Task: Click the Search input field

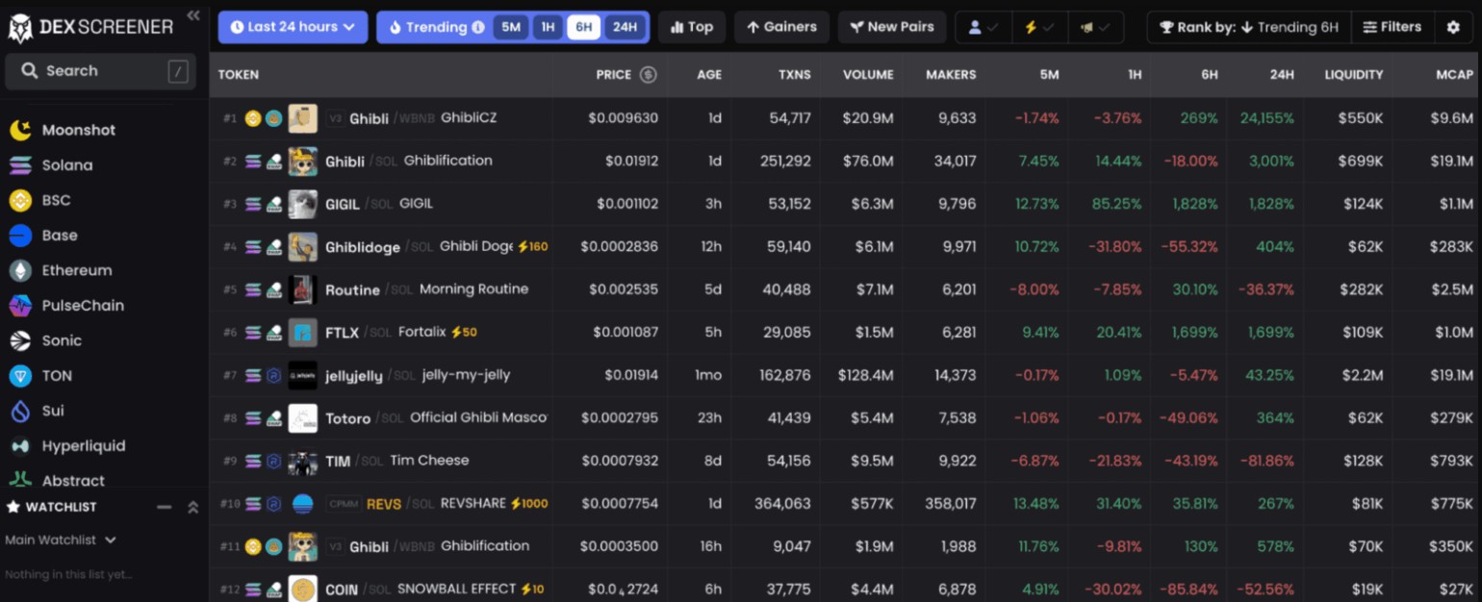Action: pos(96,71)
